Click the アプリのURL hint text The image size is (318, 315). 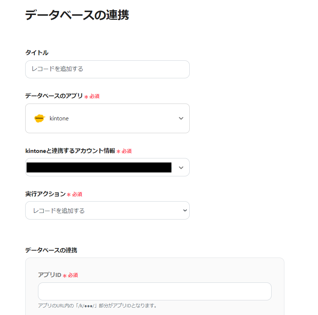98,305
